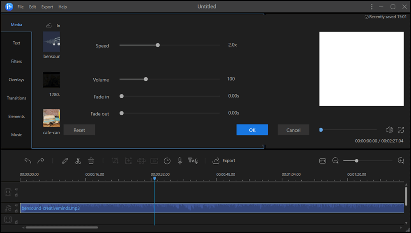Screen dimensions: 411x233
Task: Toggle preview volume speaker icon
Action: click(x=389, y=130)
